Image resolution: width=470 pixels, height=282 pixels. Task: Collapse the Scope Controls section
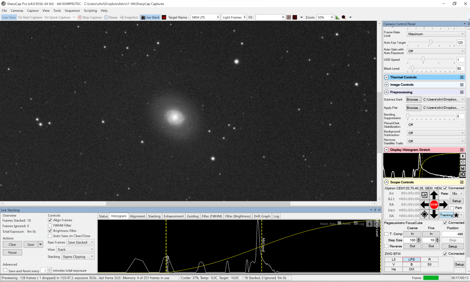point(387,182)
